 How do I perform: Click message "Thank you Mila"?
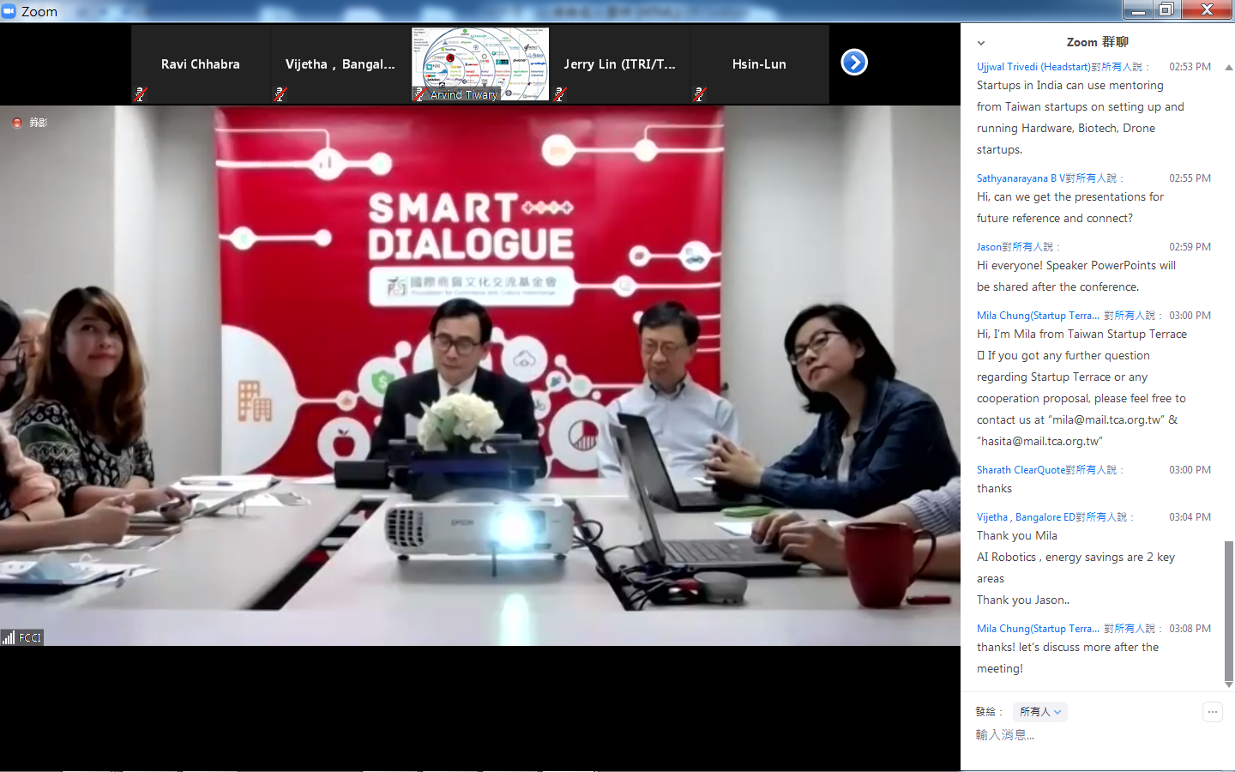1016,536
